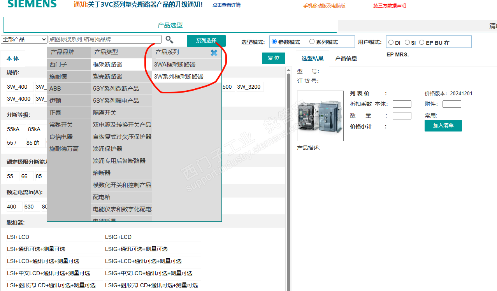
Task: Select 隔离开关 product type
Action: 121,112
